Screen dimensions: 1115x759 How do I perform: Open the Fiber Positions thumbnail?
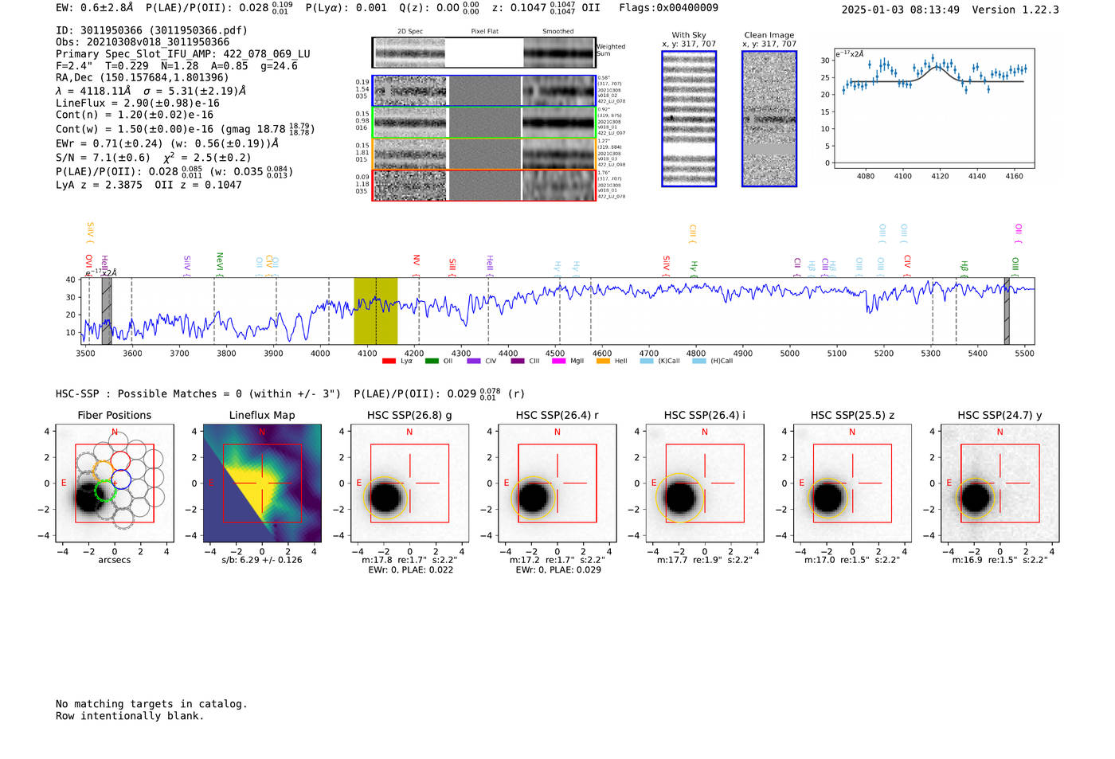coord(115,483)
